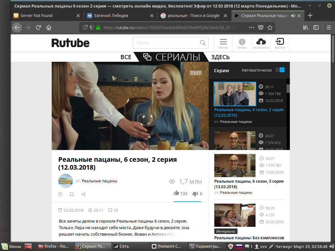Mute the Rutube tab audio

pyautogui.click(x=293, y=16)
